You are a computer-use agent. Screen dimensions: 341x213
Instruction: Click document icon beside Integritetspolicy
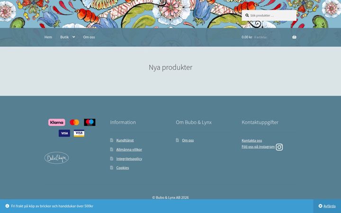[112, 159]
